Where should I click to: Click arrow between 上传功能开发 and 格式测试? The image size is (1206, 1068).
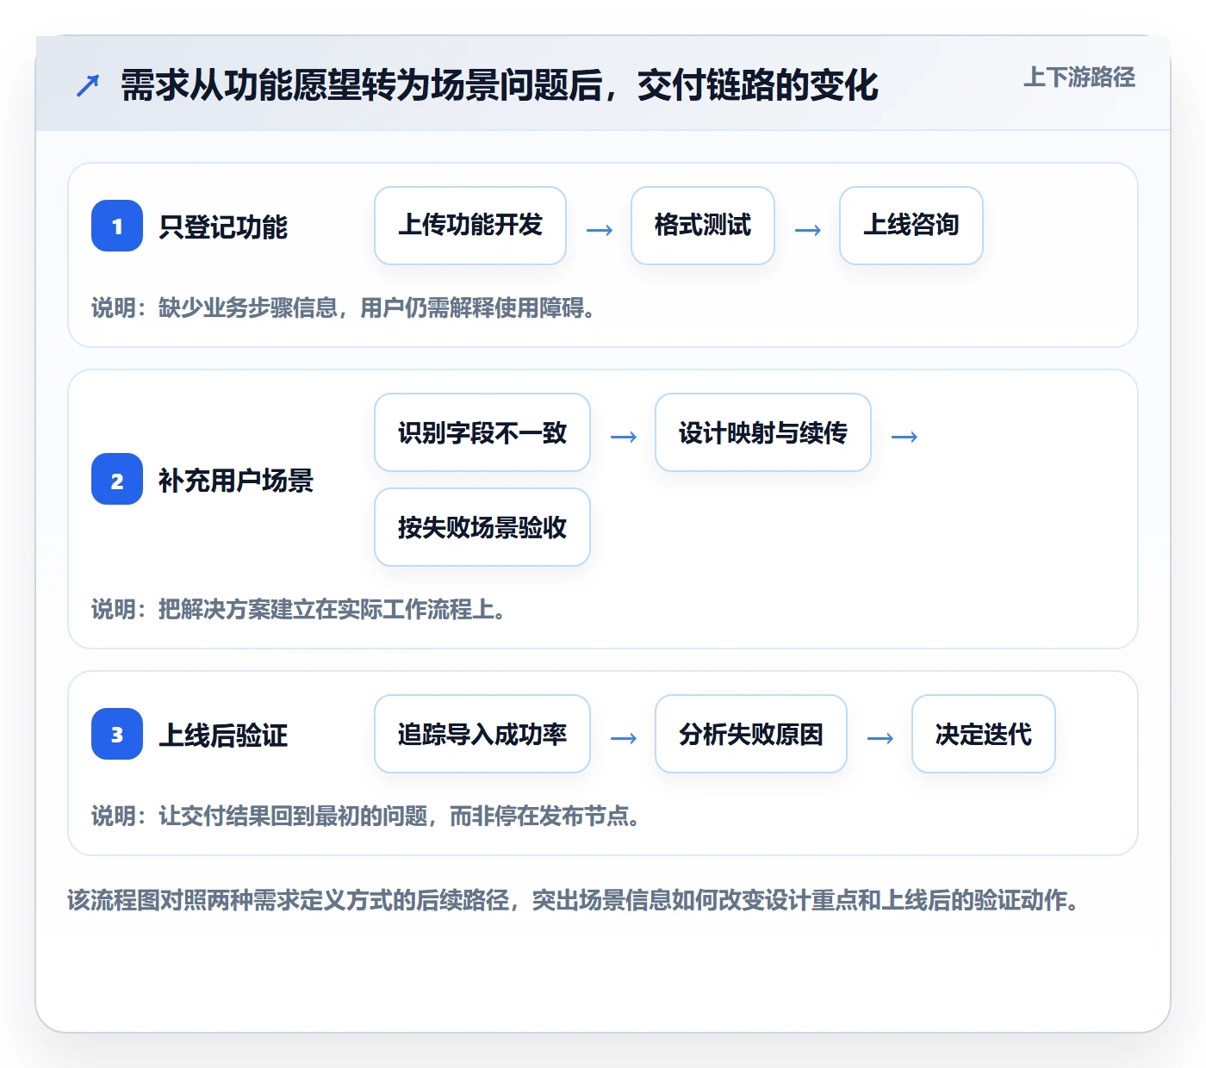pyautogui.click(x=600, y=230)
